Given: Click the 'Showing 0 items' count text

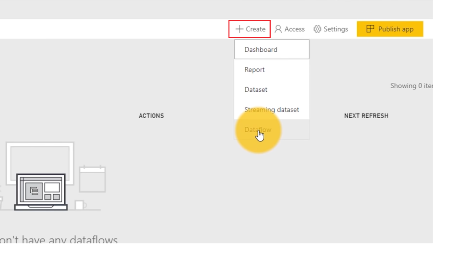Looking at the screenshot, I should [x=411, y=86].
